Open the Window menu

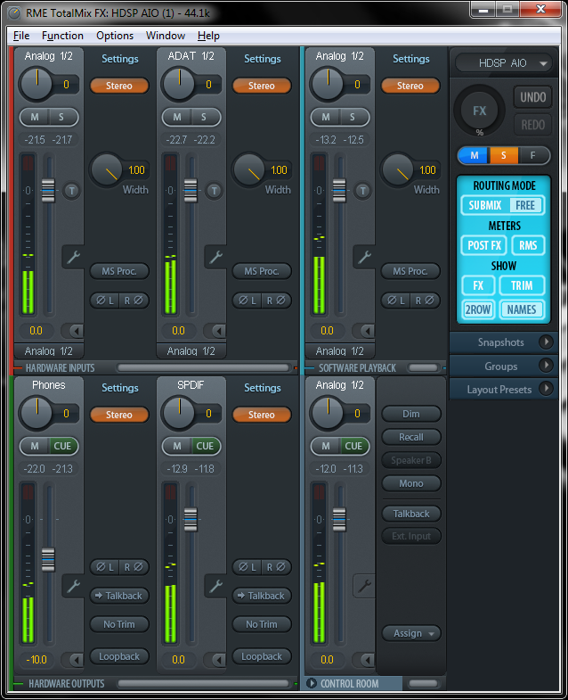tap(166, 36)
